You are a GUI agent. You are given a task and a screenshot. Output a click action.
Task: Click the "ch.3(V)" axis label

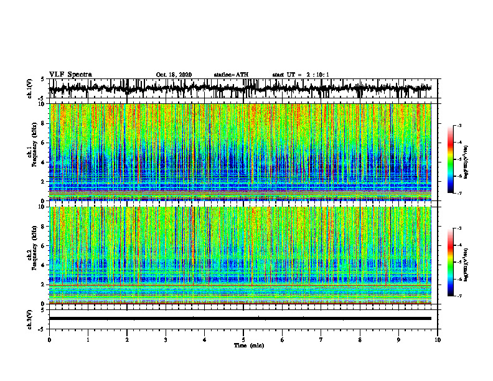pyautogui.click(x=30, y=320)
